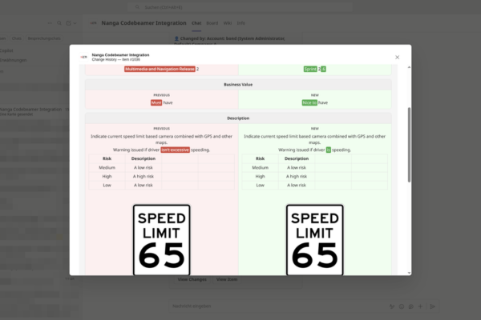Open the Info tab
The height and width of the screenshot is (320, 481).
241,23
